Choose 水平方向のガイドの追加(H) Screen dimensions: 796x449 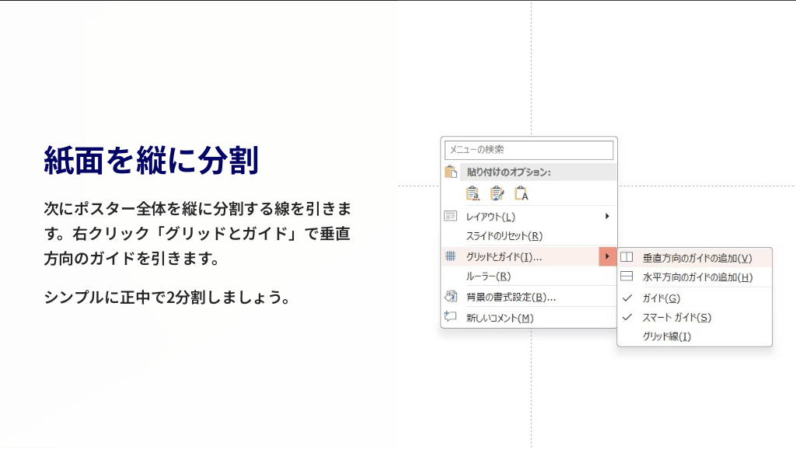pyautogui.click(x=696, y=277)
